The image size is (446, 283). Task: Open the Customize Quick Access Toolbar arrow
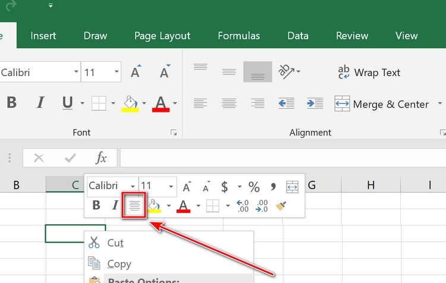51,5
